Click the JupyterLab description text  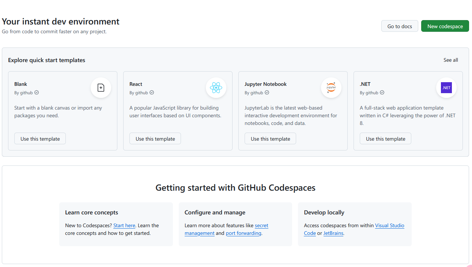(291, 116)
